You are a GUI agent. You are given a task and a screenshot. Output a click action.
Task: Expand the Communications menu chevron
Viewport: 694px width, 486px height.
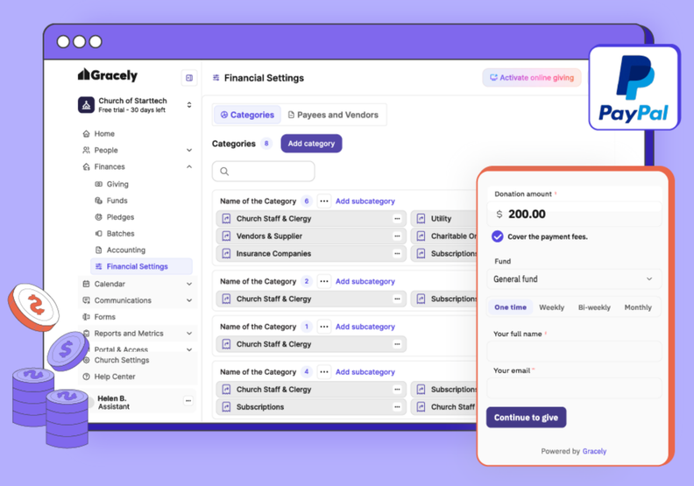[x=189, y=300]
